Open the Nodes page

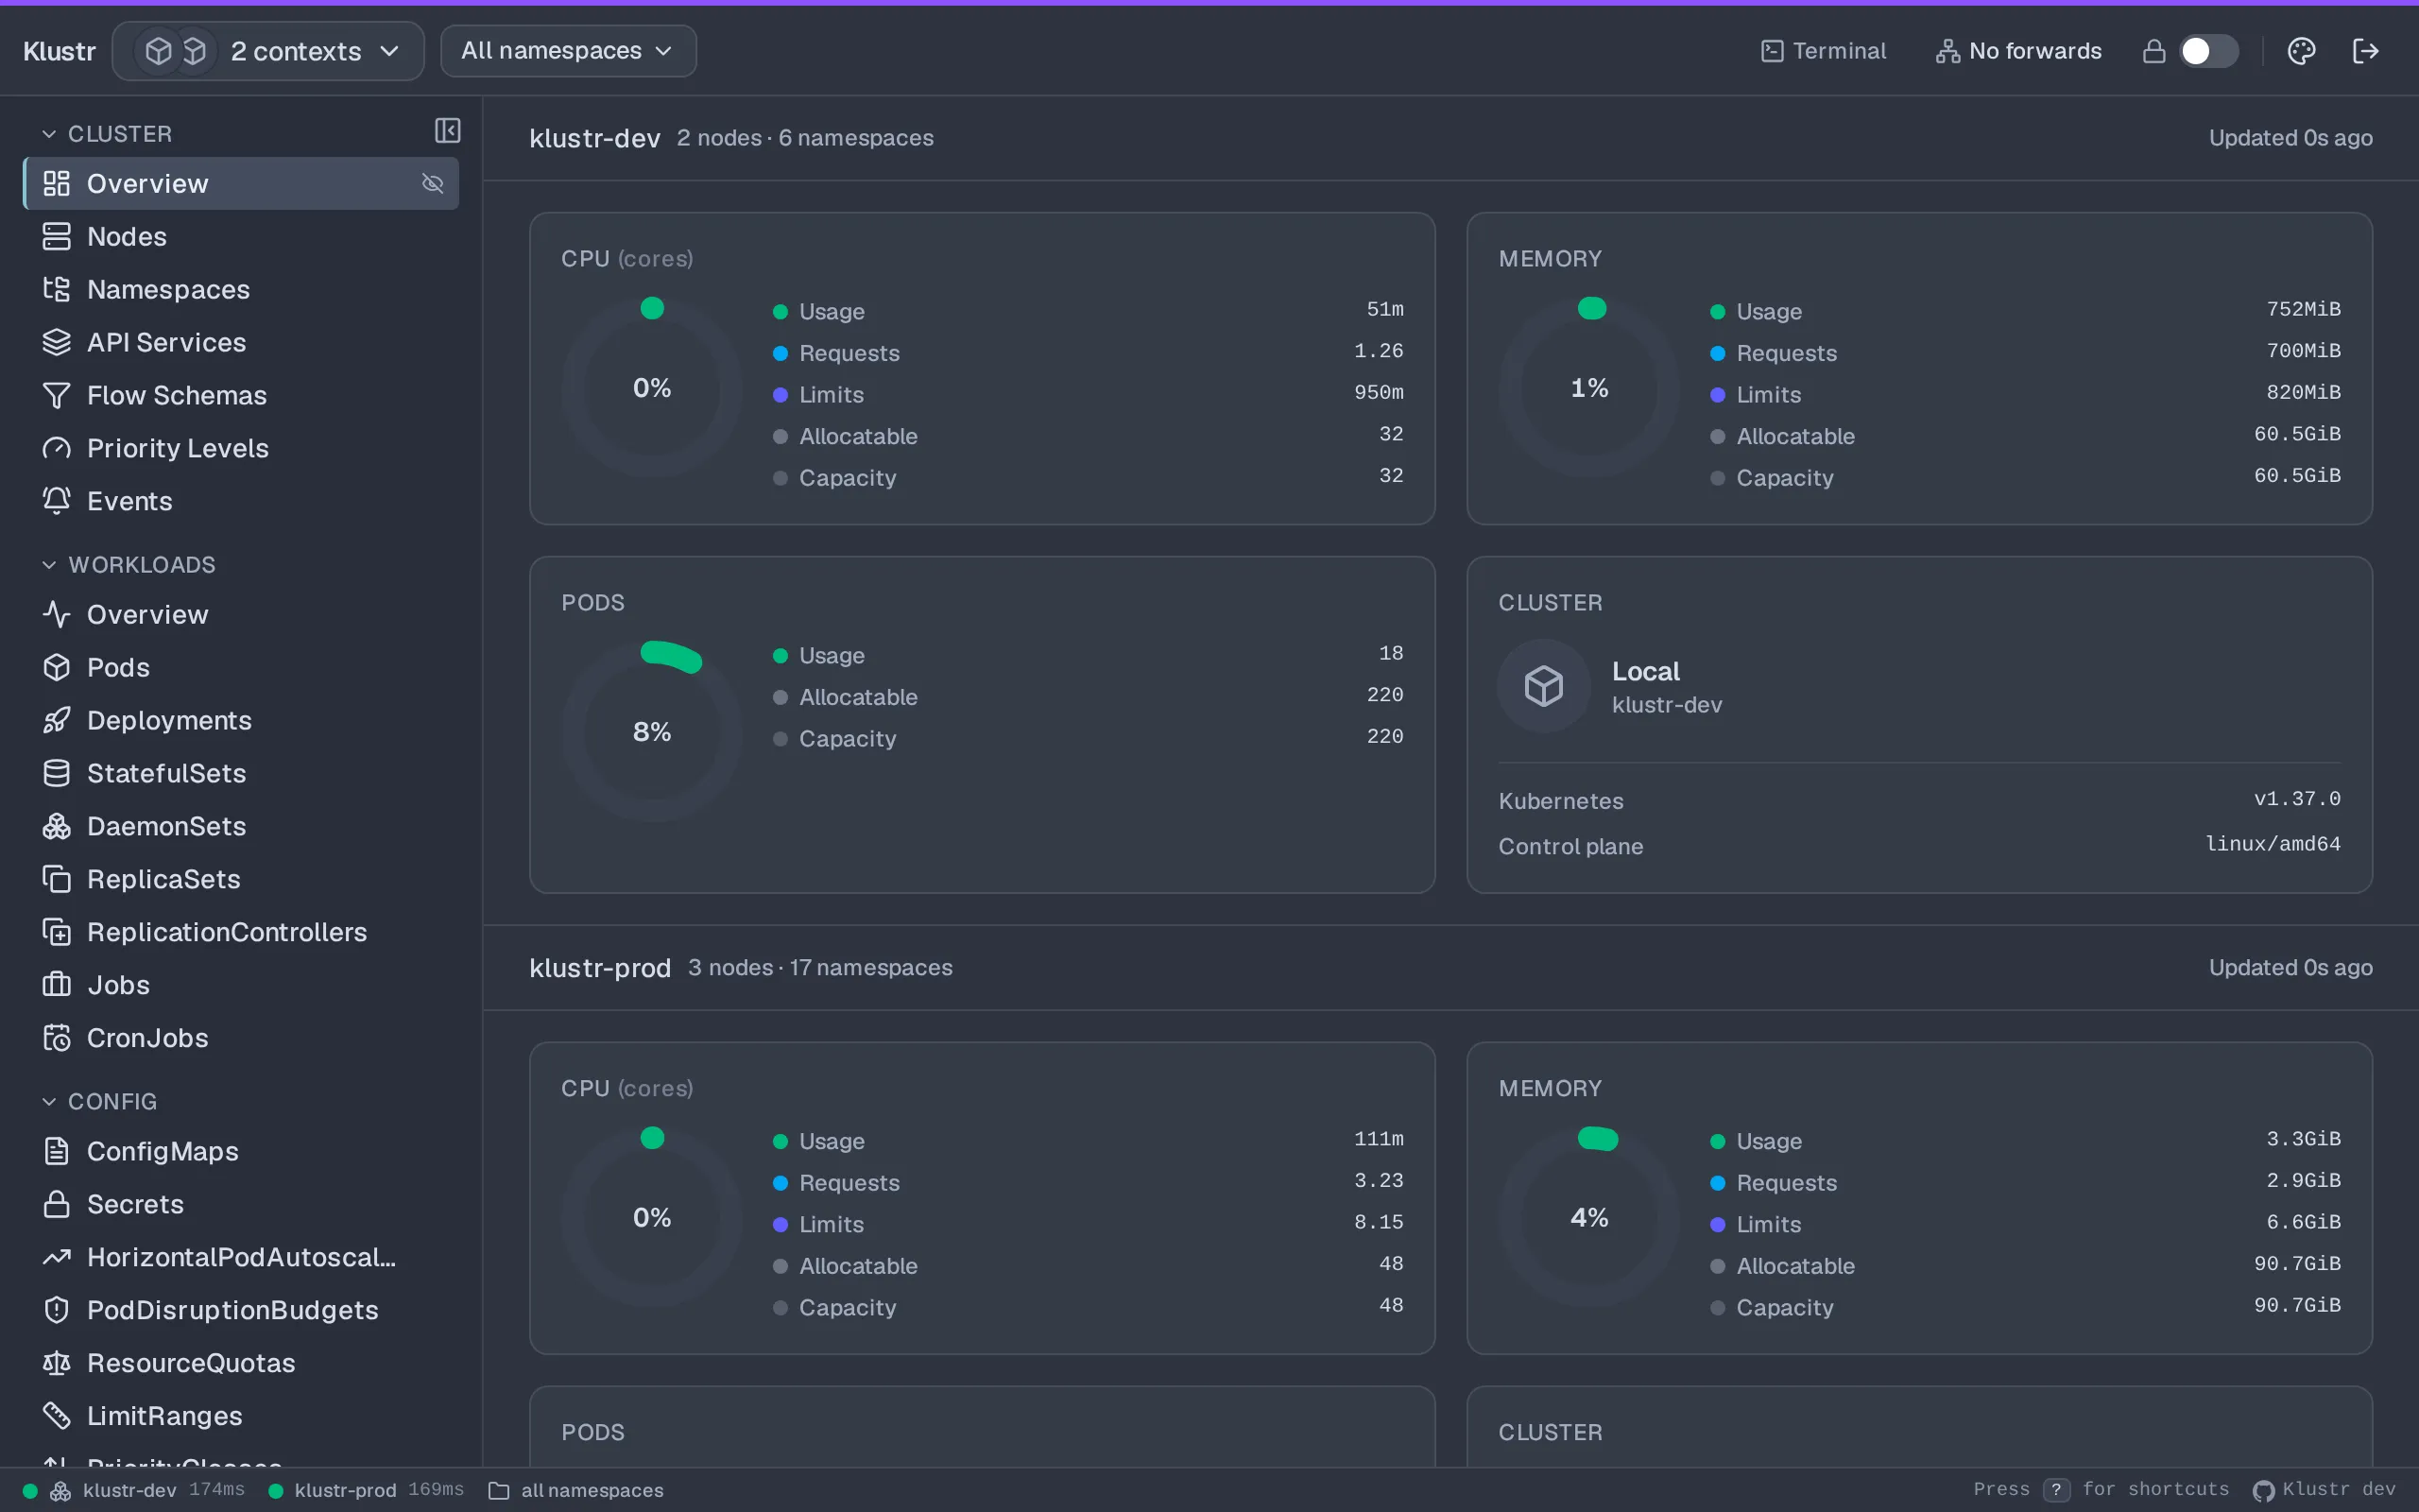(x=241, y=236)
